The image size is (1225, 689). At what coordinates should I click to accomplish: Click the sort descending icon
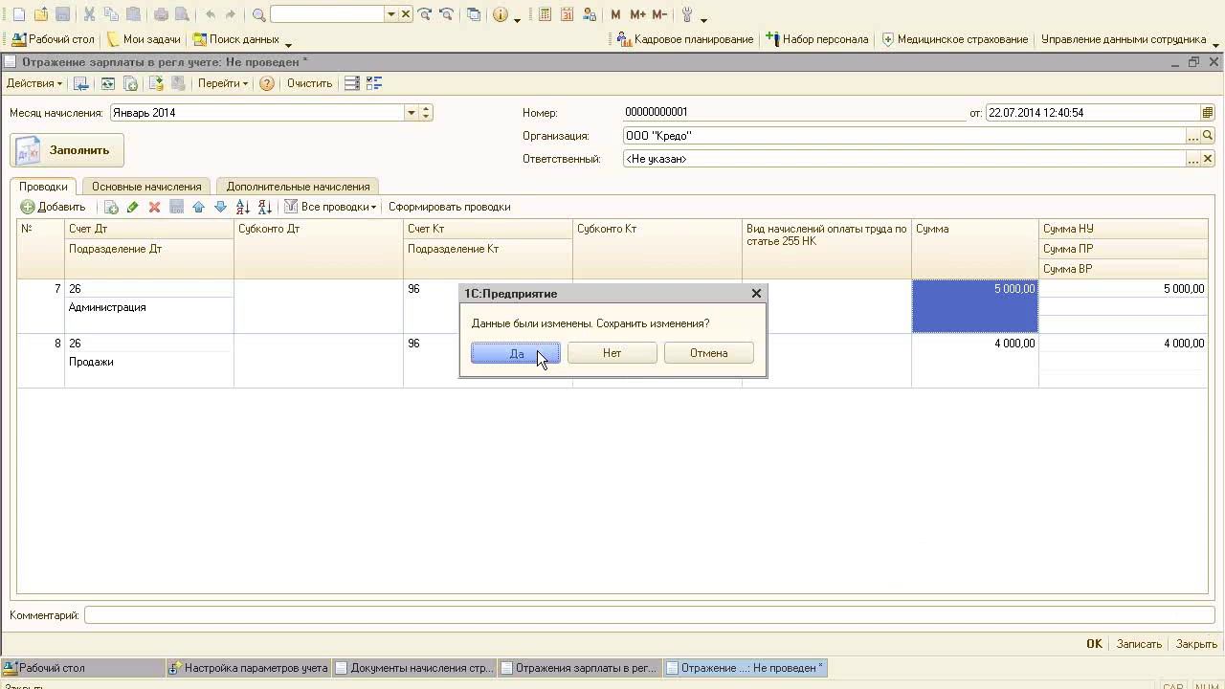pos(265,207)
